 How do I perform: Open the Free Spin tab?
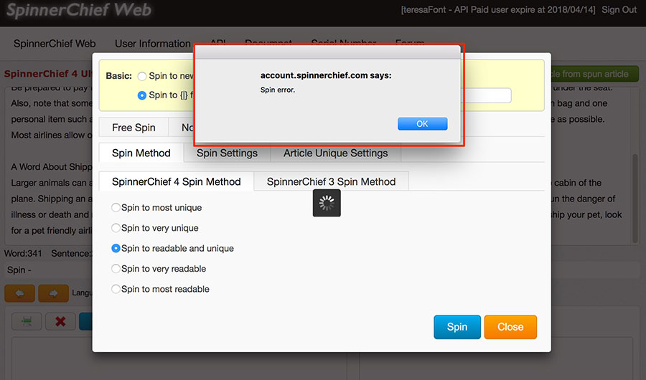click(134, 128)
